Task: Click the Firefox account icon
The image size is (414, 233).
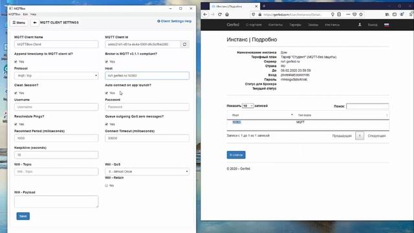Action: click(x=402, y=14)
